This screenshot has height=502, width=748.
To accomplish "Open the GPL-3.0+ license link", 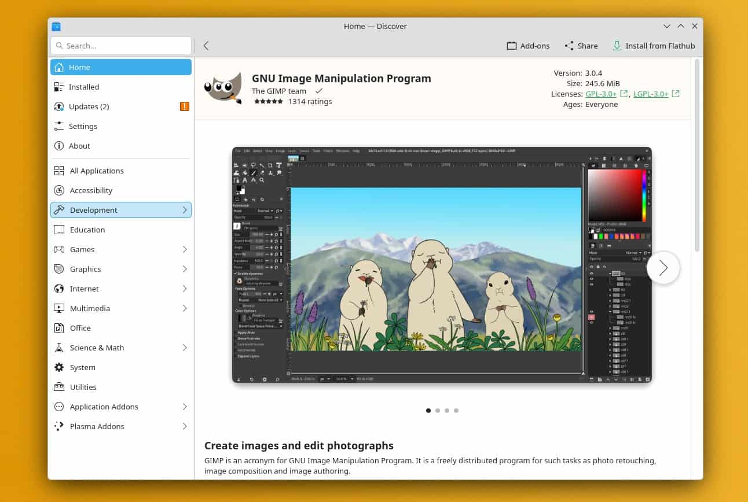I will click(x=602, y=93).
